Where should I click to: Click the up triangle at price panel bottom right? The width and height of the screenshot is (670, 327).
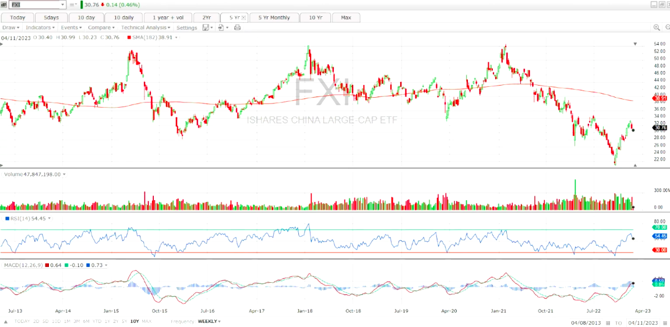[x=635, y=165]
